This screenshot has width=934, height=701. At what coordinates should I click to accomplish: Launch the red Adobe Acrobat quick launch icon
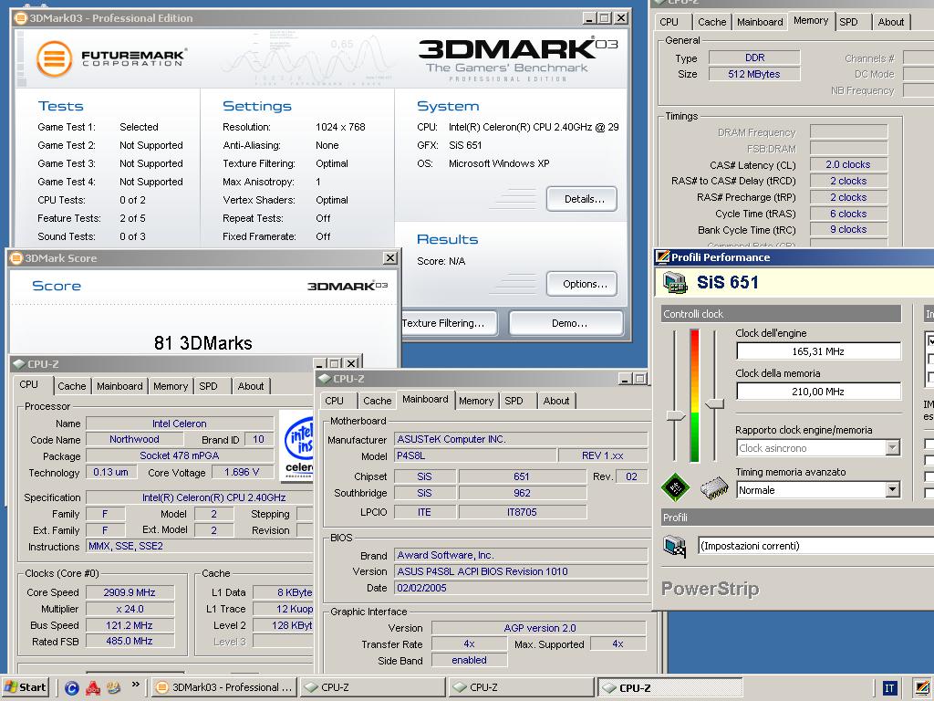click(x=93, y=688)
